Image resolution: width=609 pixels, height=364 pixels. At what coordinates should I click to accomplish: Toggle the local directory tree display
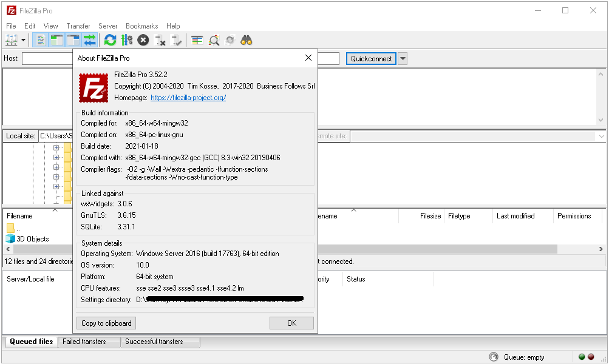(56, 40)
